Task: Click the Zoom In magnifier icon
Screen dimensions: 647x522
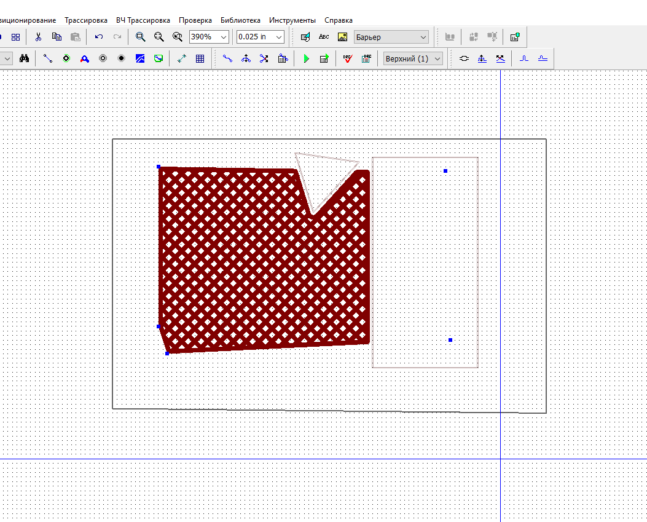Action: pyautogui.click(x=141, y=37)
